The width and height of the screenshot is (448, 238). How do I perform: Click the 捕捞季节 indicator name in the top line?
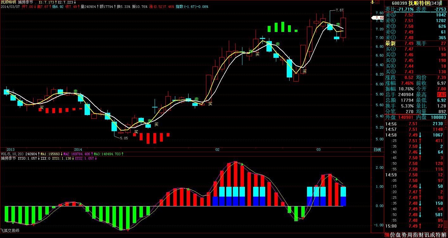(26, 2)
